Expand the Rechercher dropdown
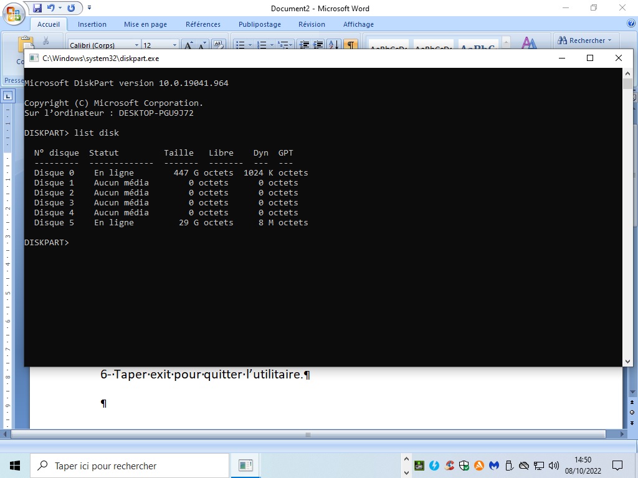Image resolution: width=638 pixels, height=478 pixels. point(609,40)
